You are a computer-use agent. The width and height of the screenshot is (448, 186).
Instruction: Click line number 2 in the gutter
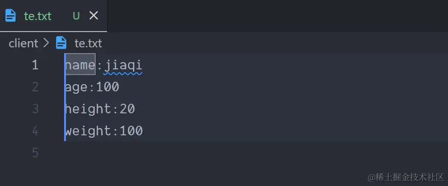35,87
